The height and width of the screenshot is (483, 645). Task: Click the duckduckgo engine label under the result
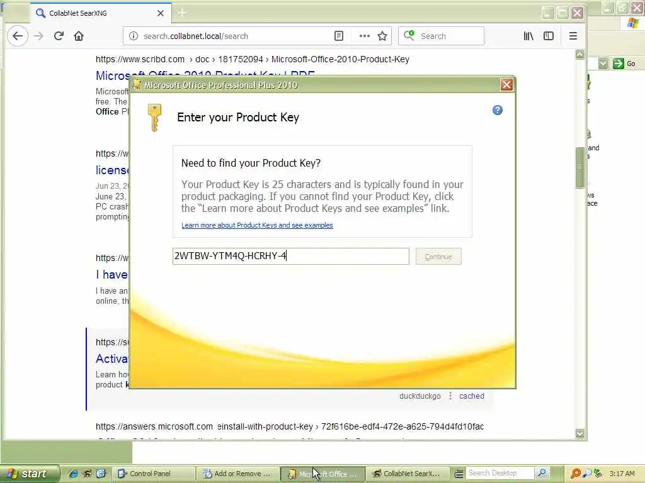coord(420,396)
